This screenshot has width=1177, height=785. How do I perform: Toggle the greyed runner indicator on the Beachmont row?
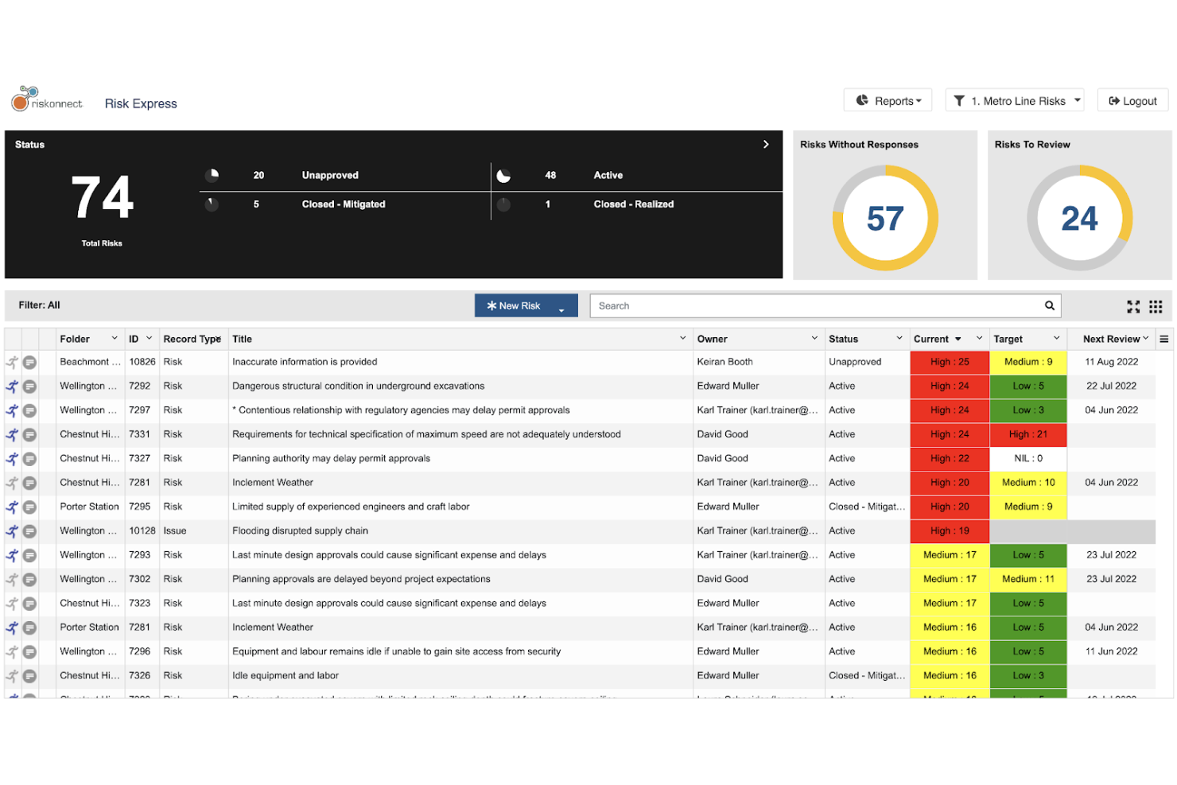11,361
